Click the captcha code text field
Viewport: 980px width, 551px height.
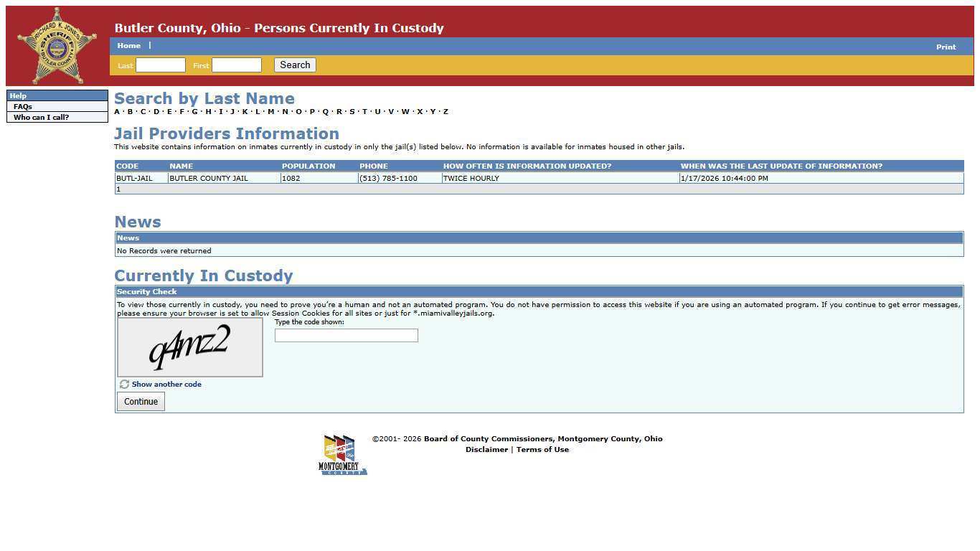[x=346, y=336]
